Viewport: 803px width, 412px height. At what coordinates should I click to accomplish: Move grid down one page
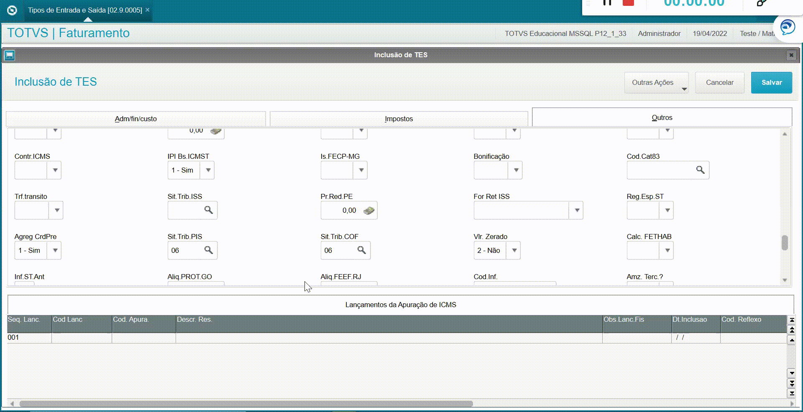coord(791,383)
